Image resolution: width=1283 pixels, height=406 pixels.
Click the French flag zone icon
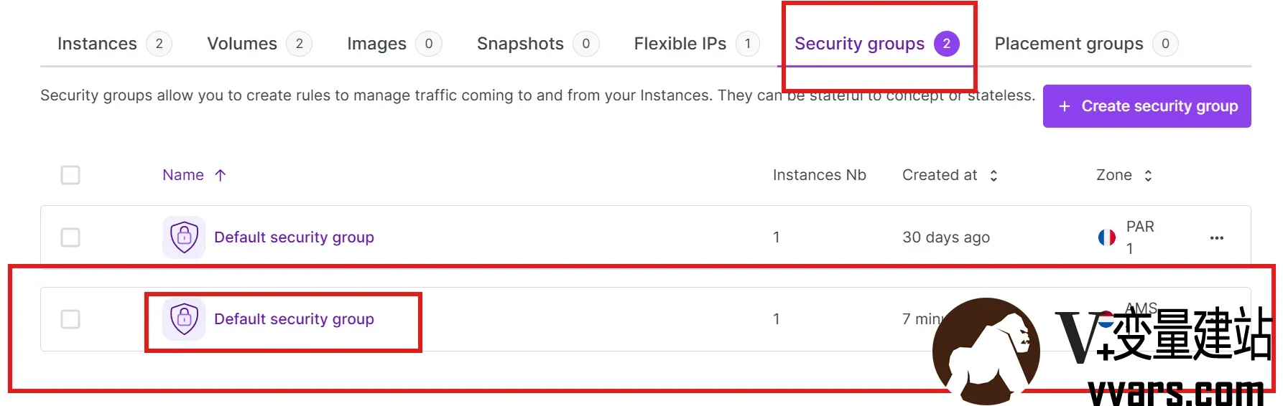pyautogui.click(x=1107, y=237)
